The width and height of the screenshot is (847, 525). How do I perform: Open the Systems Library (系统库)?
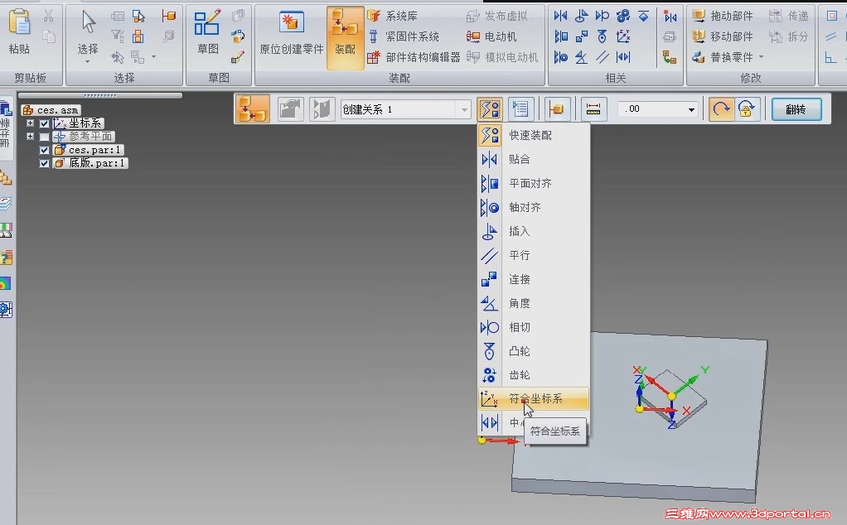click(x=393, y=17)
